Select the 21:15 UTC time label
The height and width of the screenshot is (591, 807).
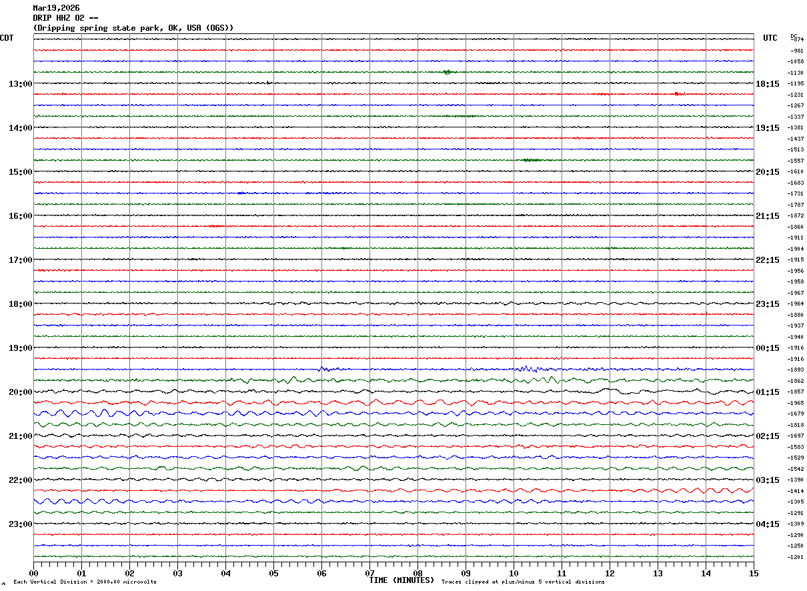click(768, 216)
